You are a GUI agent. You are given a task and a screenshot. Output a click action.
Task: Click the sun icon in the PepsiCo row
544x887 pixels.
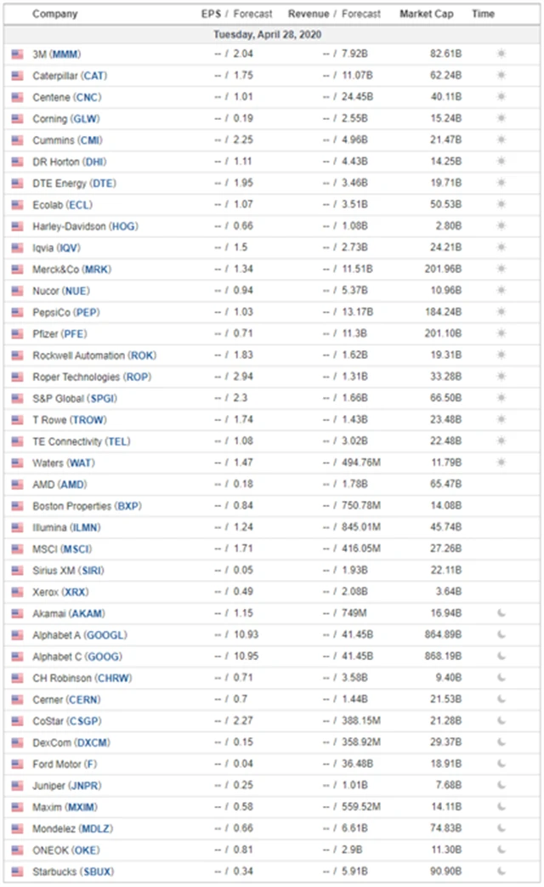coord(501,312)
